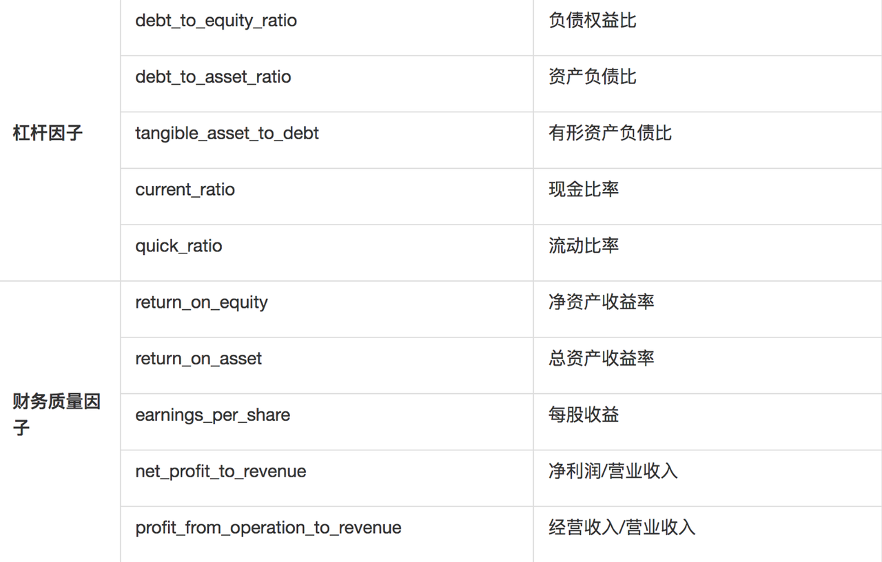Click the 每股收益 description cell
Viewport: 882px width, 562px height.
coord(584,415)
